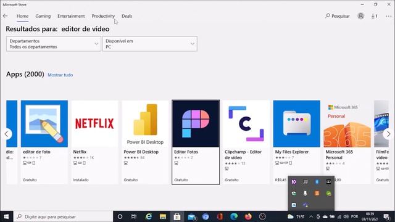The image size is (395, 222).
Task: Open Task View on the taskbar
Action: [x=134, y=216]
